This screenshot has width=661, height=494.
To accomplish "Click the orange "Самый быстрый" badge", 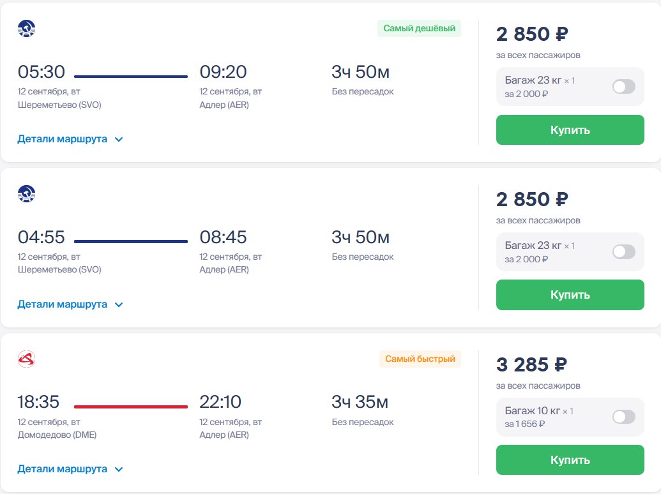I will (x=420, y=359).
